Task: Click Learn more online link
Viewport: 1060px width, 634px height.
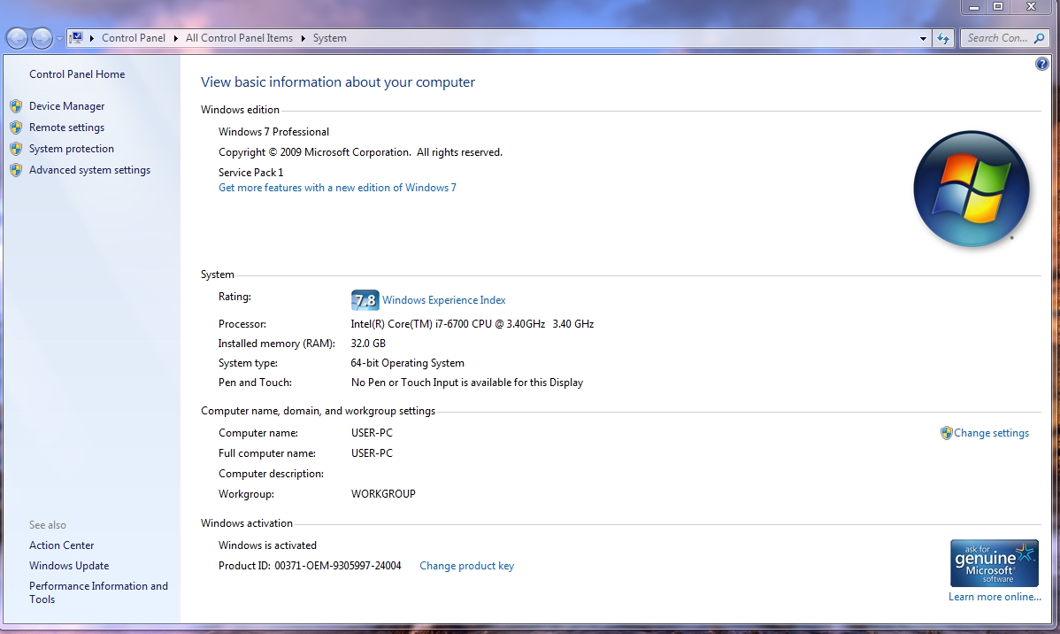Action: pyautogui.click(x=995, y=597)
